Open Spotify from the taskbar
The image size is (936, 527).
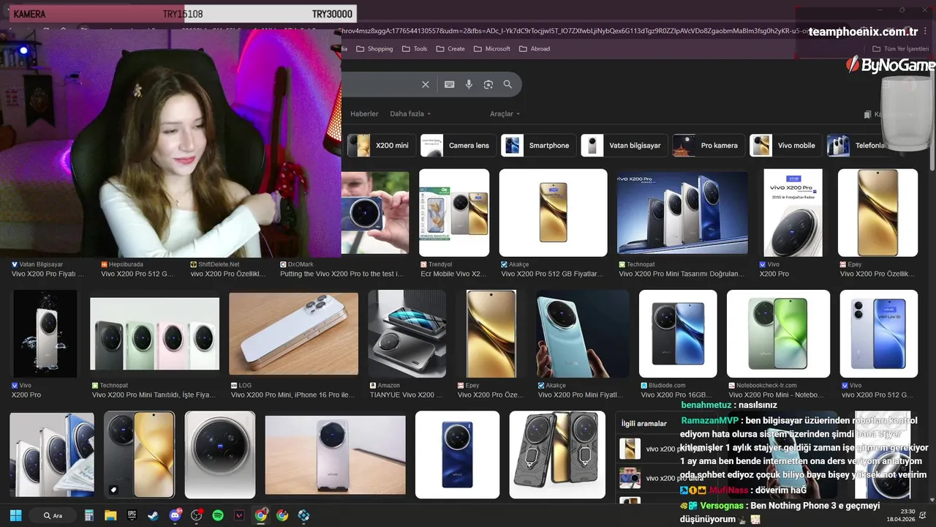coord(218,515)
